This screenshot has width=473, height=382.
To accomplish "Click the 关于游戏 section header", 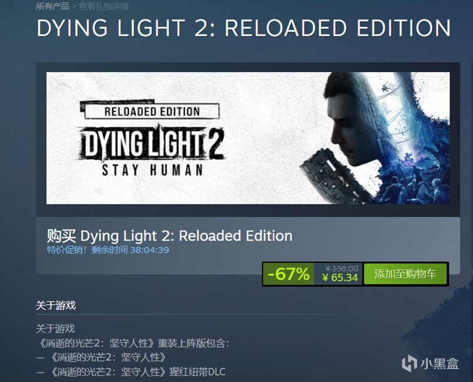I will pyautogui.click(x=56, y=306).
